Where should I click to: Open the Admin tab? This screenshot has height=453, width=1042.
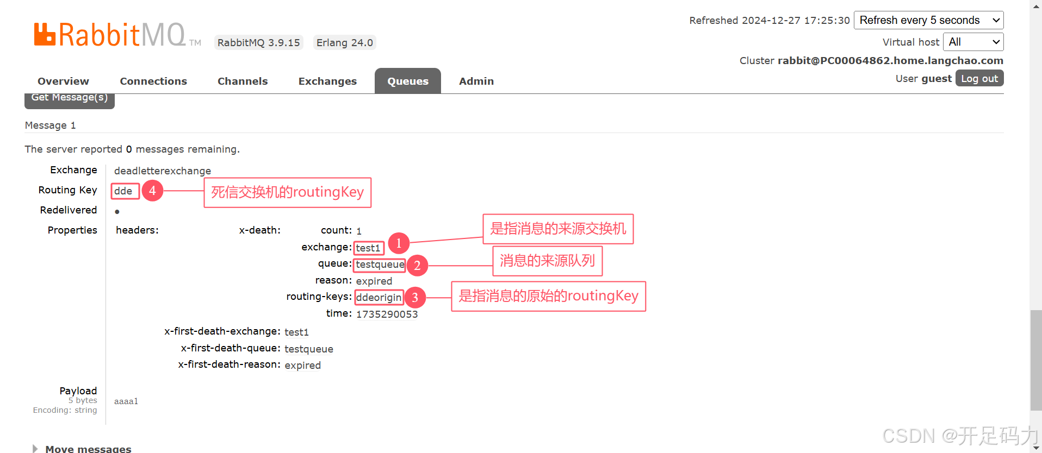pos(476,81)
